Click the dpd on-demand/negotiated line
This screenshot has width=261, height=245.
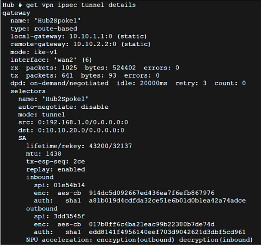coord(128,83)
